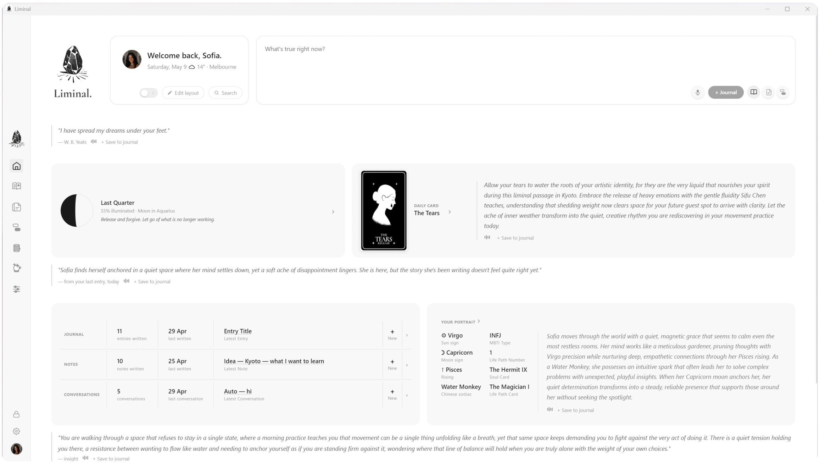The image size is (820, 464).
Task: Click Sofia's profile photo in welcome card
Action: [132, 59]
